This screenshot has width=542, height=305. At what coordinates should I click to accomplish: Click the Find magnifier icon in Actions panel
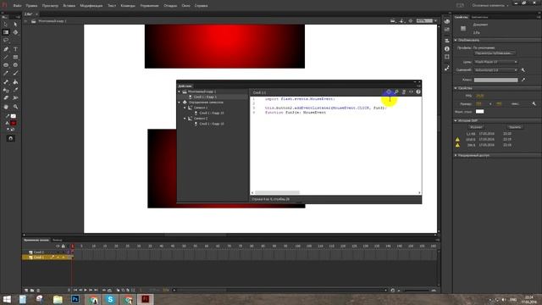(396, 92)
